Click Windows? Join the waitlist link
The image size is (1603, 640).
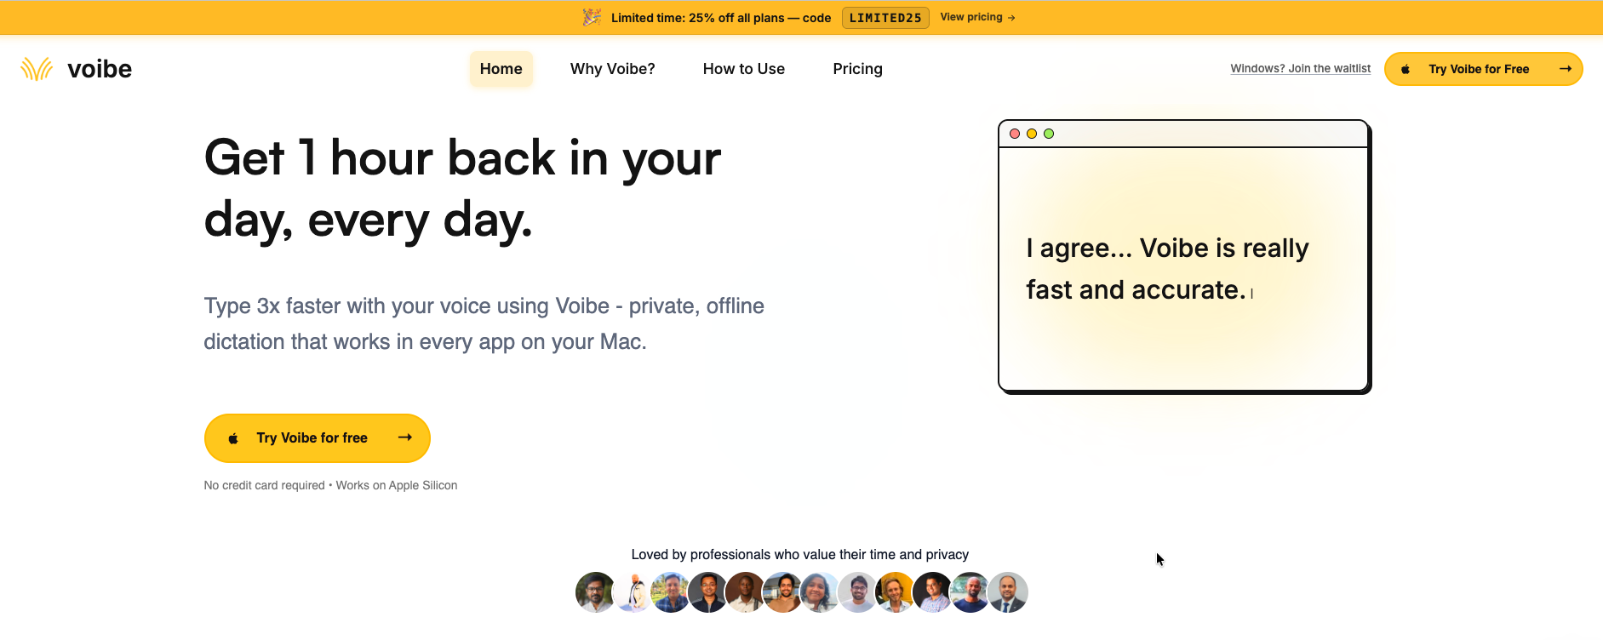1300,69
